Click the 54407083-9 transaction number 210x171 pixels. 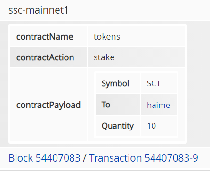click(x=171, y=158)
